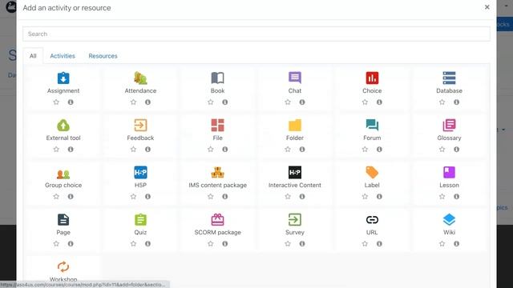Viewport: 513px width, 288px height.
Task: Select the Choice activity icon
Action: (372, 78)
